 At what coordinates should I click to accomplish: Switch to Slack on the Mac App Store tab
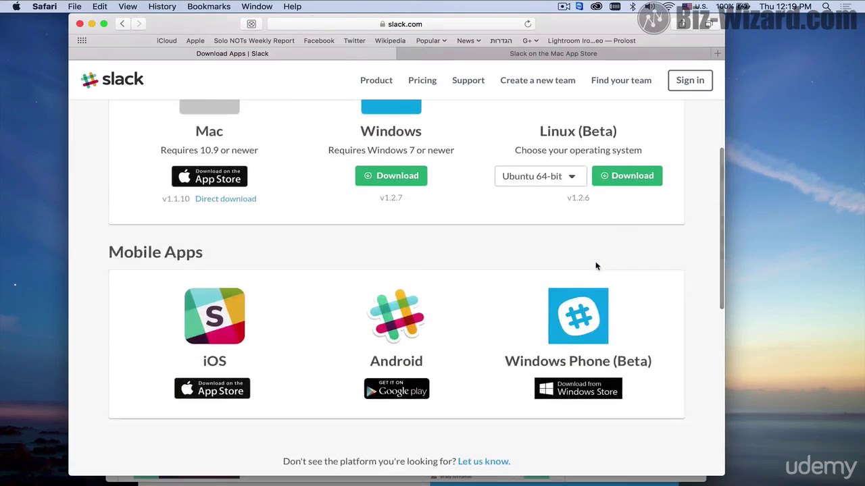(553, 53)
